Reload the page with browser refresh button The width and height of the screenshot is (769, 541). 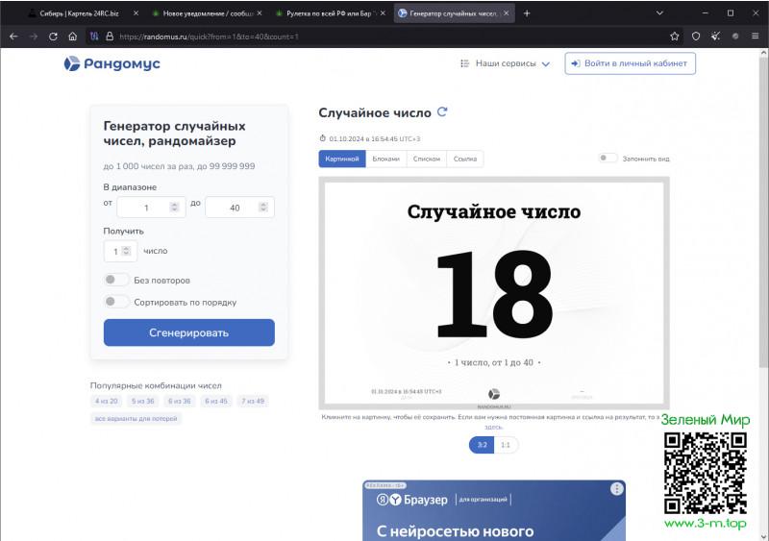pos(53,36)
